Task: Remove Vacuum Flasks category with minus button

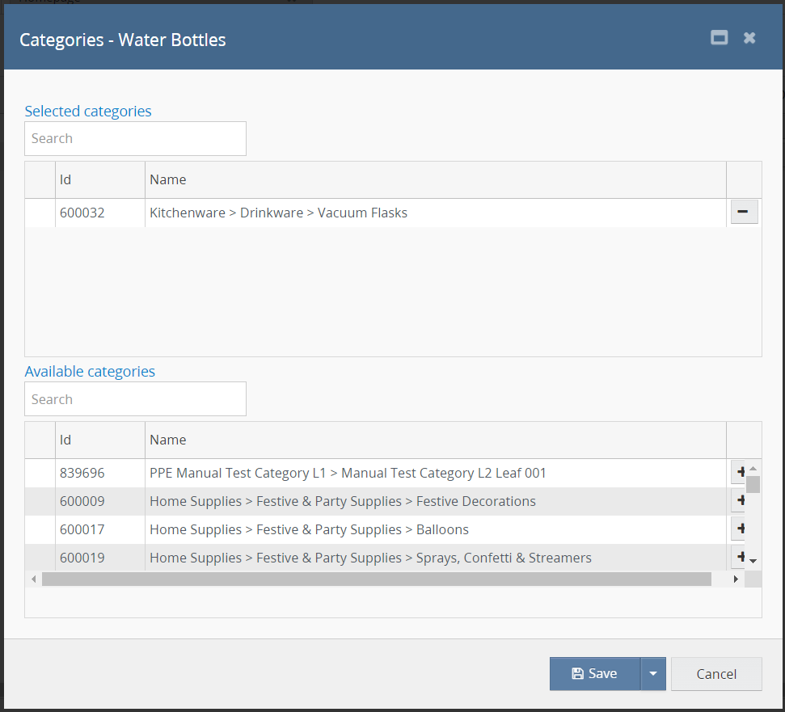Action: tap(743, 213)
